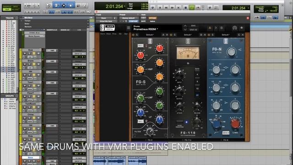Select SLIP edit mode
293x165 pixels.
pos(7,9)
